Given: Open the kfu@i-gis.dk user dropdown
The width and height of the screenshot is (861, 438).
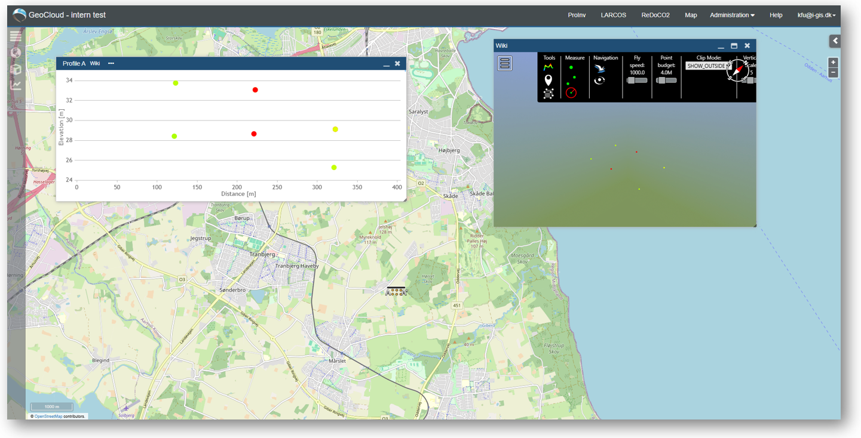Looking at the screenshot, I should [x=816, y=15].
